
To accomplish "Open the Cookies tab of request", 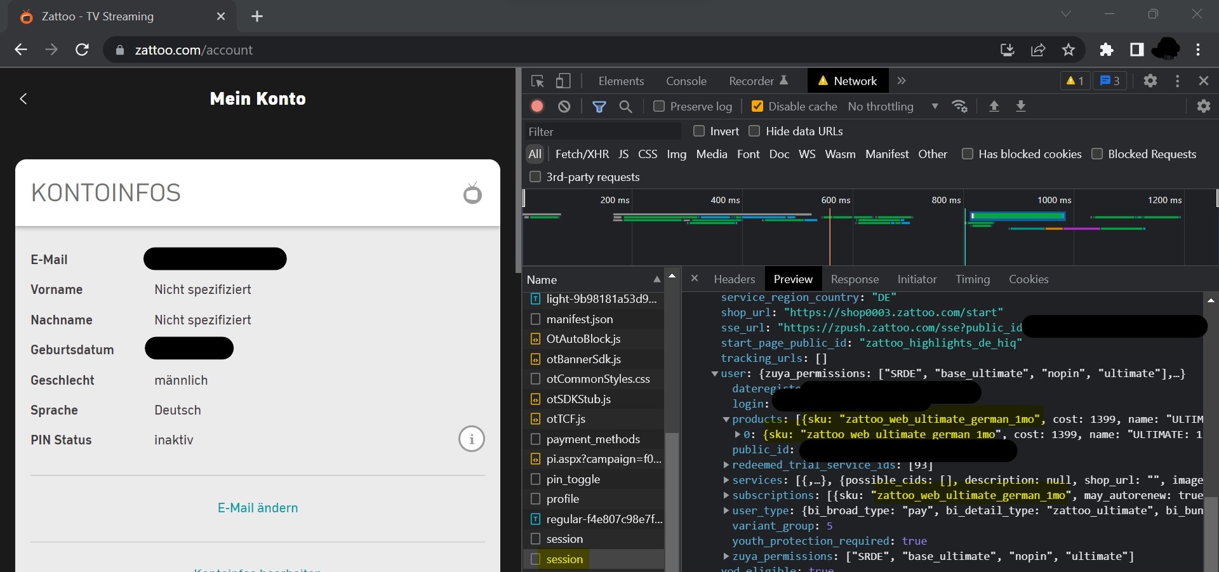I will pyautogui.click(x=1029, y=279).
